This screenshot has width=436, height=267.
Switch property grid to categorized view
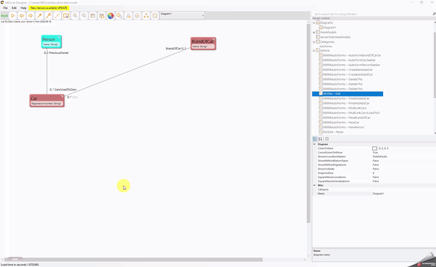[x=315, y=139]
